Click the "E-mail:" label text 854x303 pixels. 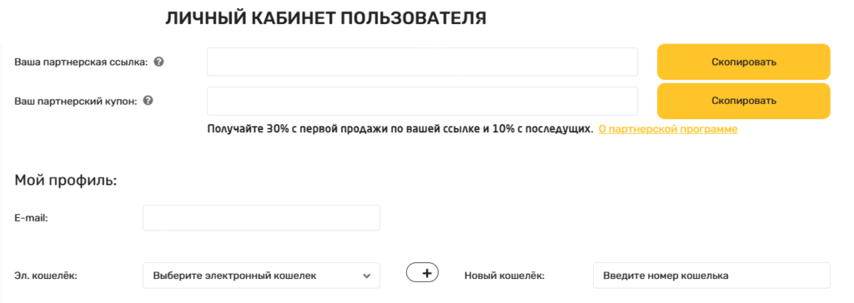pos(31,217)
